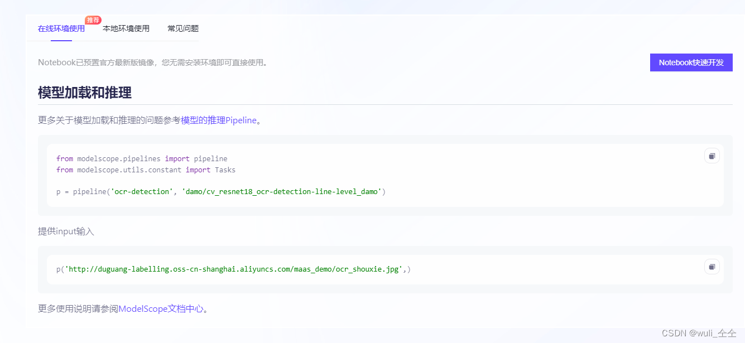The height and width of the screenshot is (343, 745).
Task: Click the copy icon beside the ocr_shouxie.jpg code
Action: pyautogui.click(x=712, y=267)
